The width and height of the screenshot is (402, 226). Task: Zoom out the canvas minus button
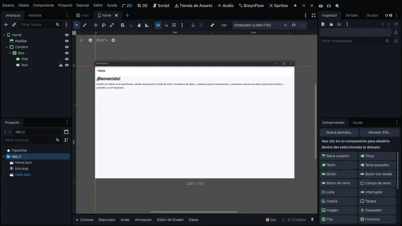[x=90, y=40]
